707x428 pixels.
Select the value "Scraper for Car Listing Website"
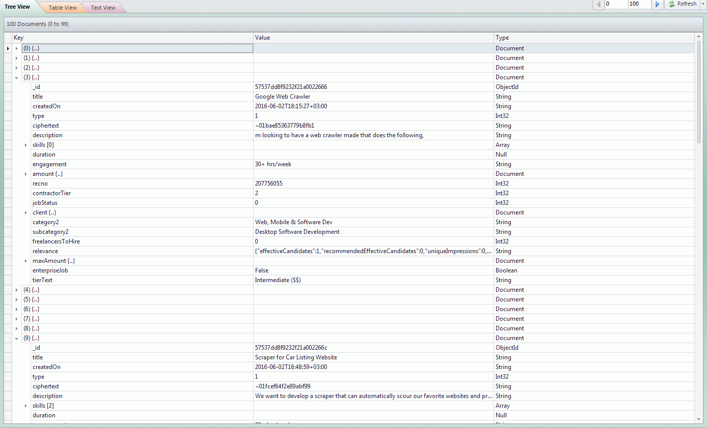pos(296,357)
